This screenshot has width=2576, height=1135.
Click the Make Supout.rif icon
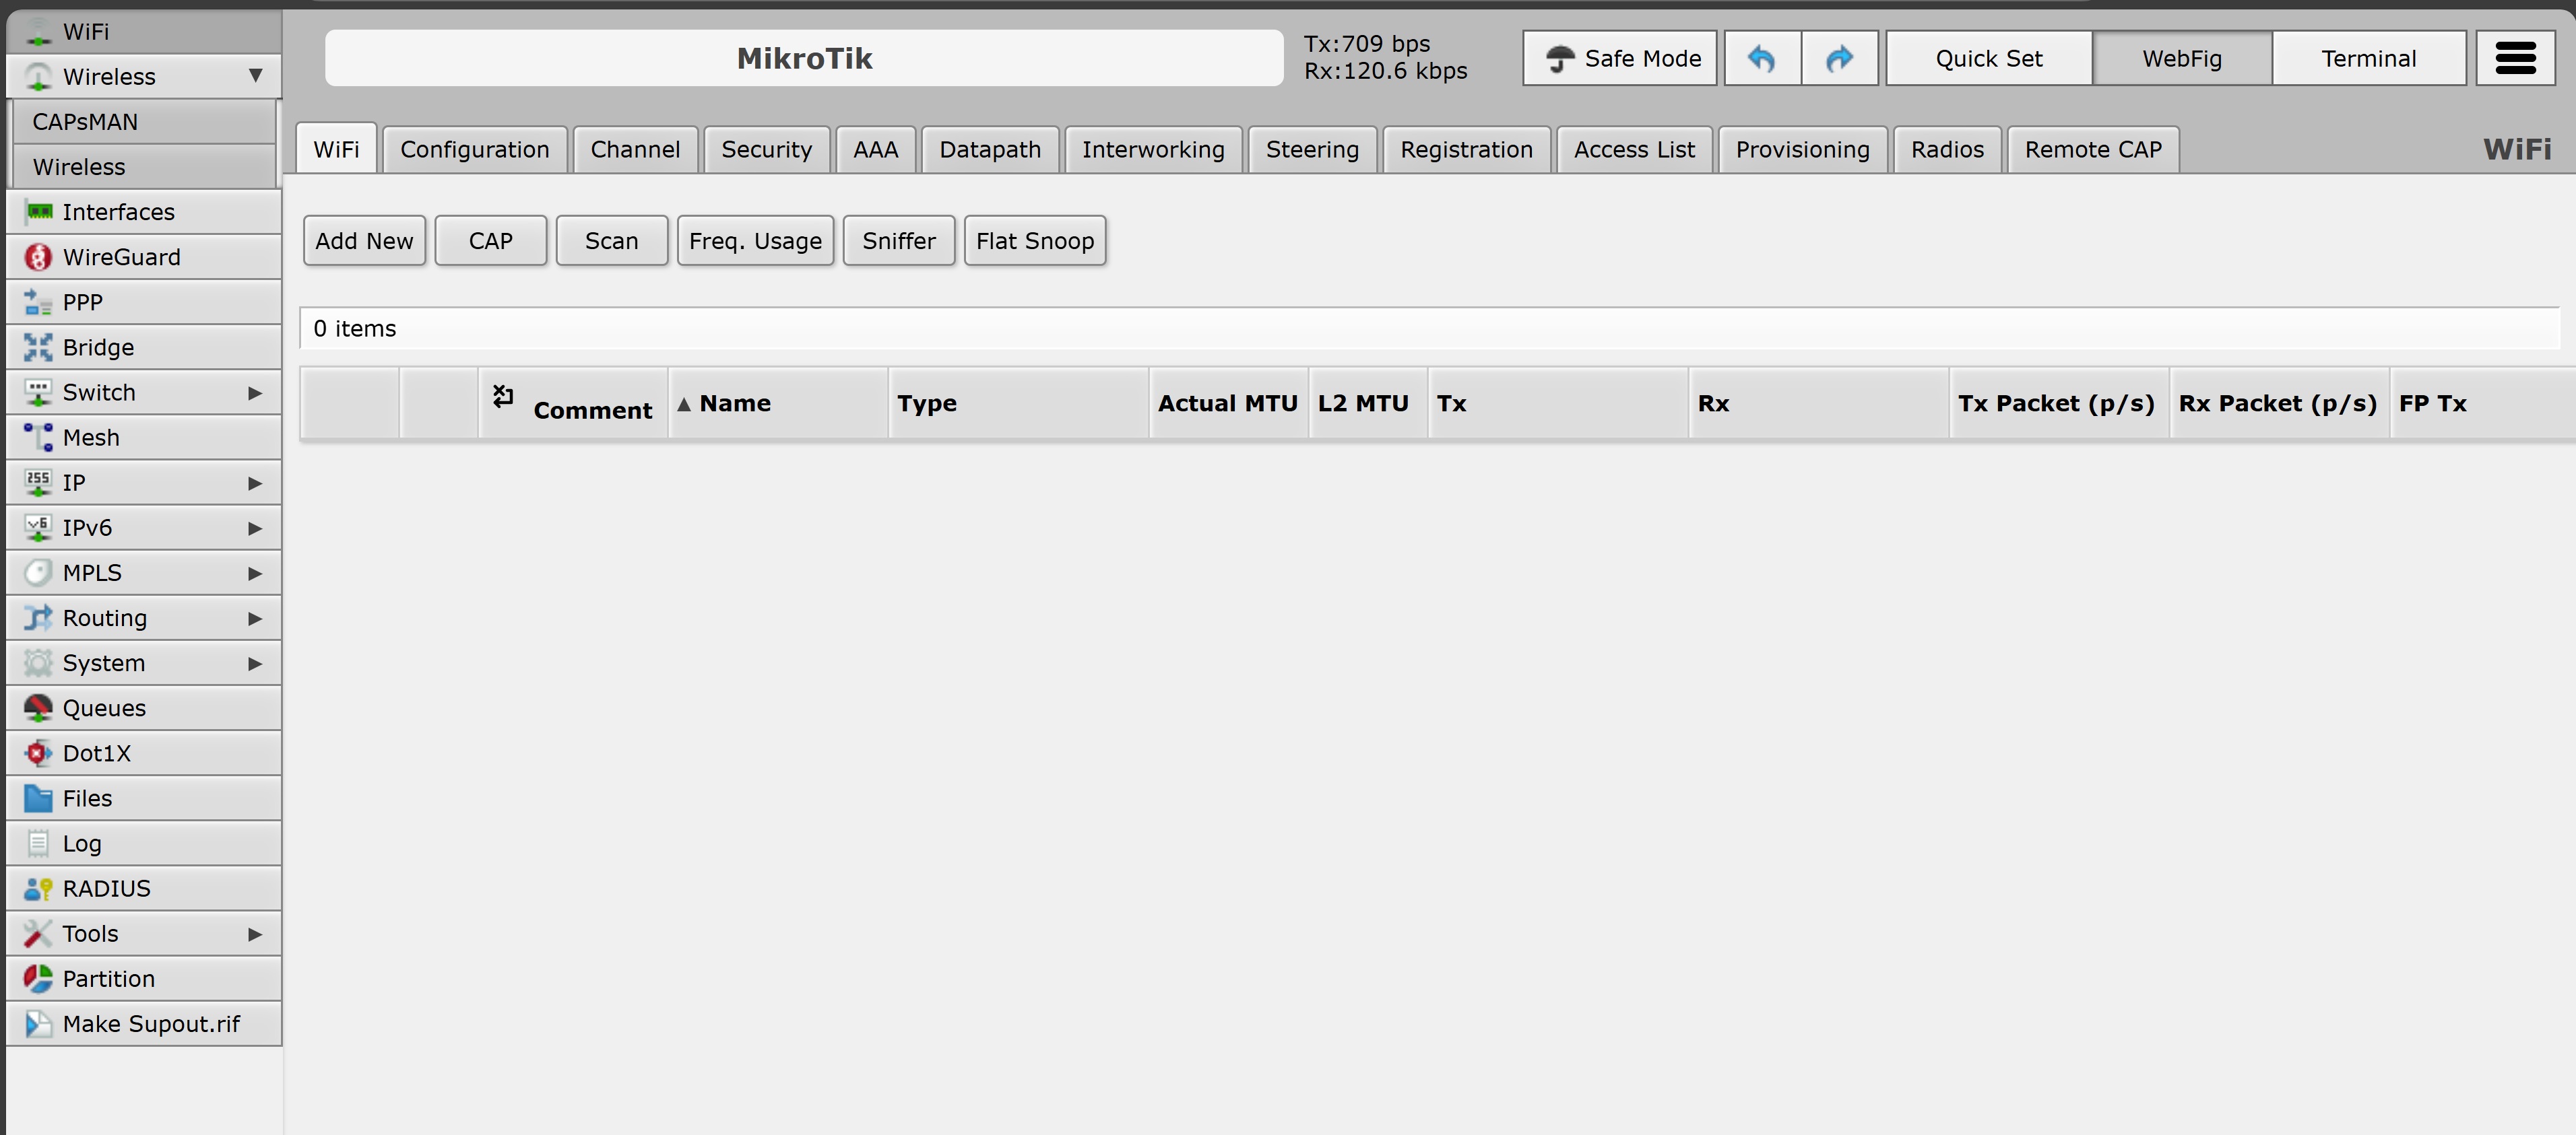pyautogui.click(x=38, y=1023)
